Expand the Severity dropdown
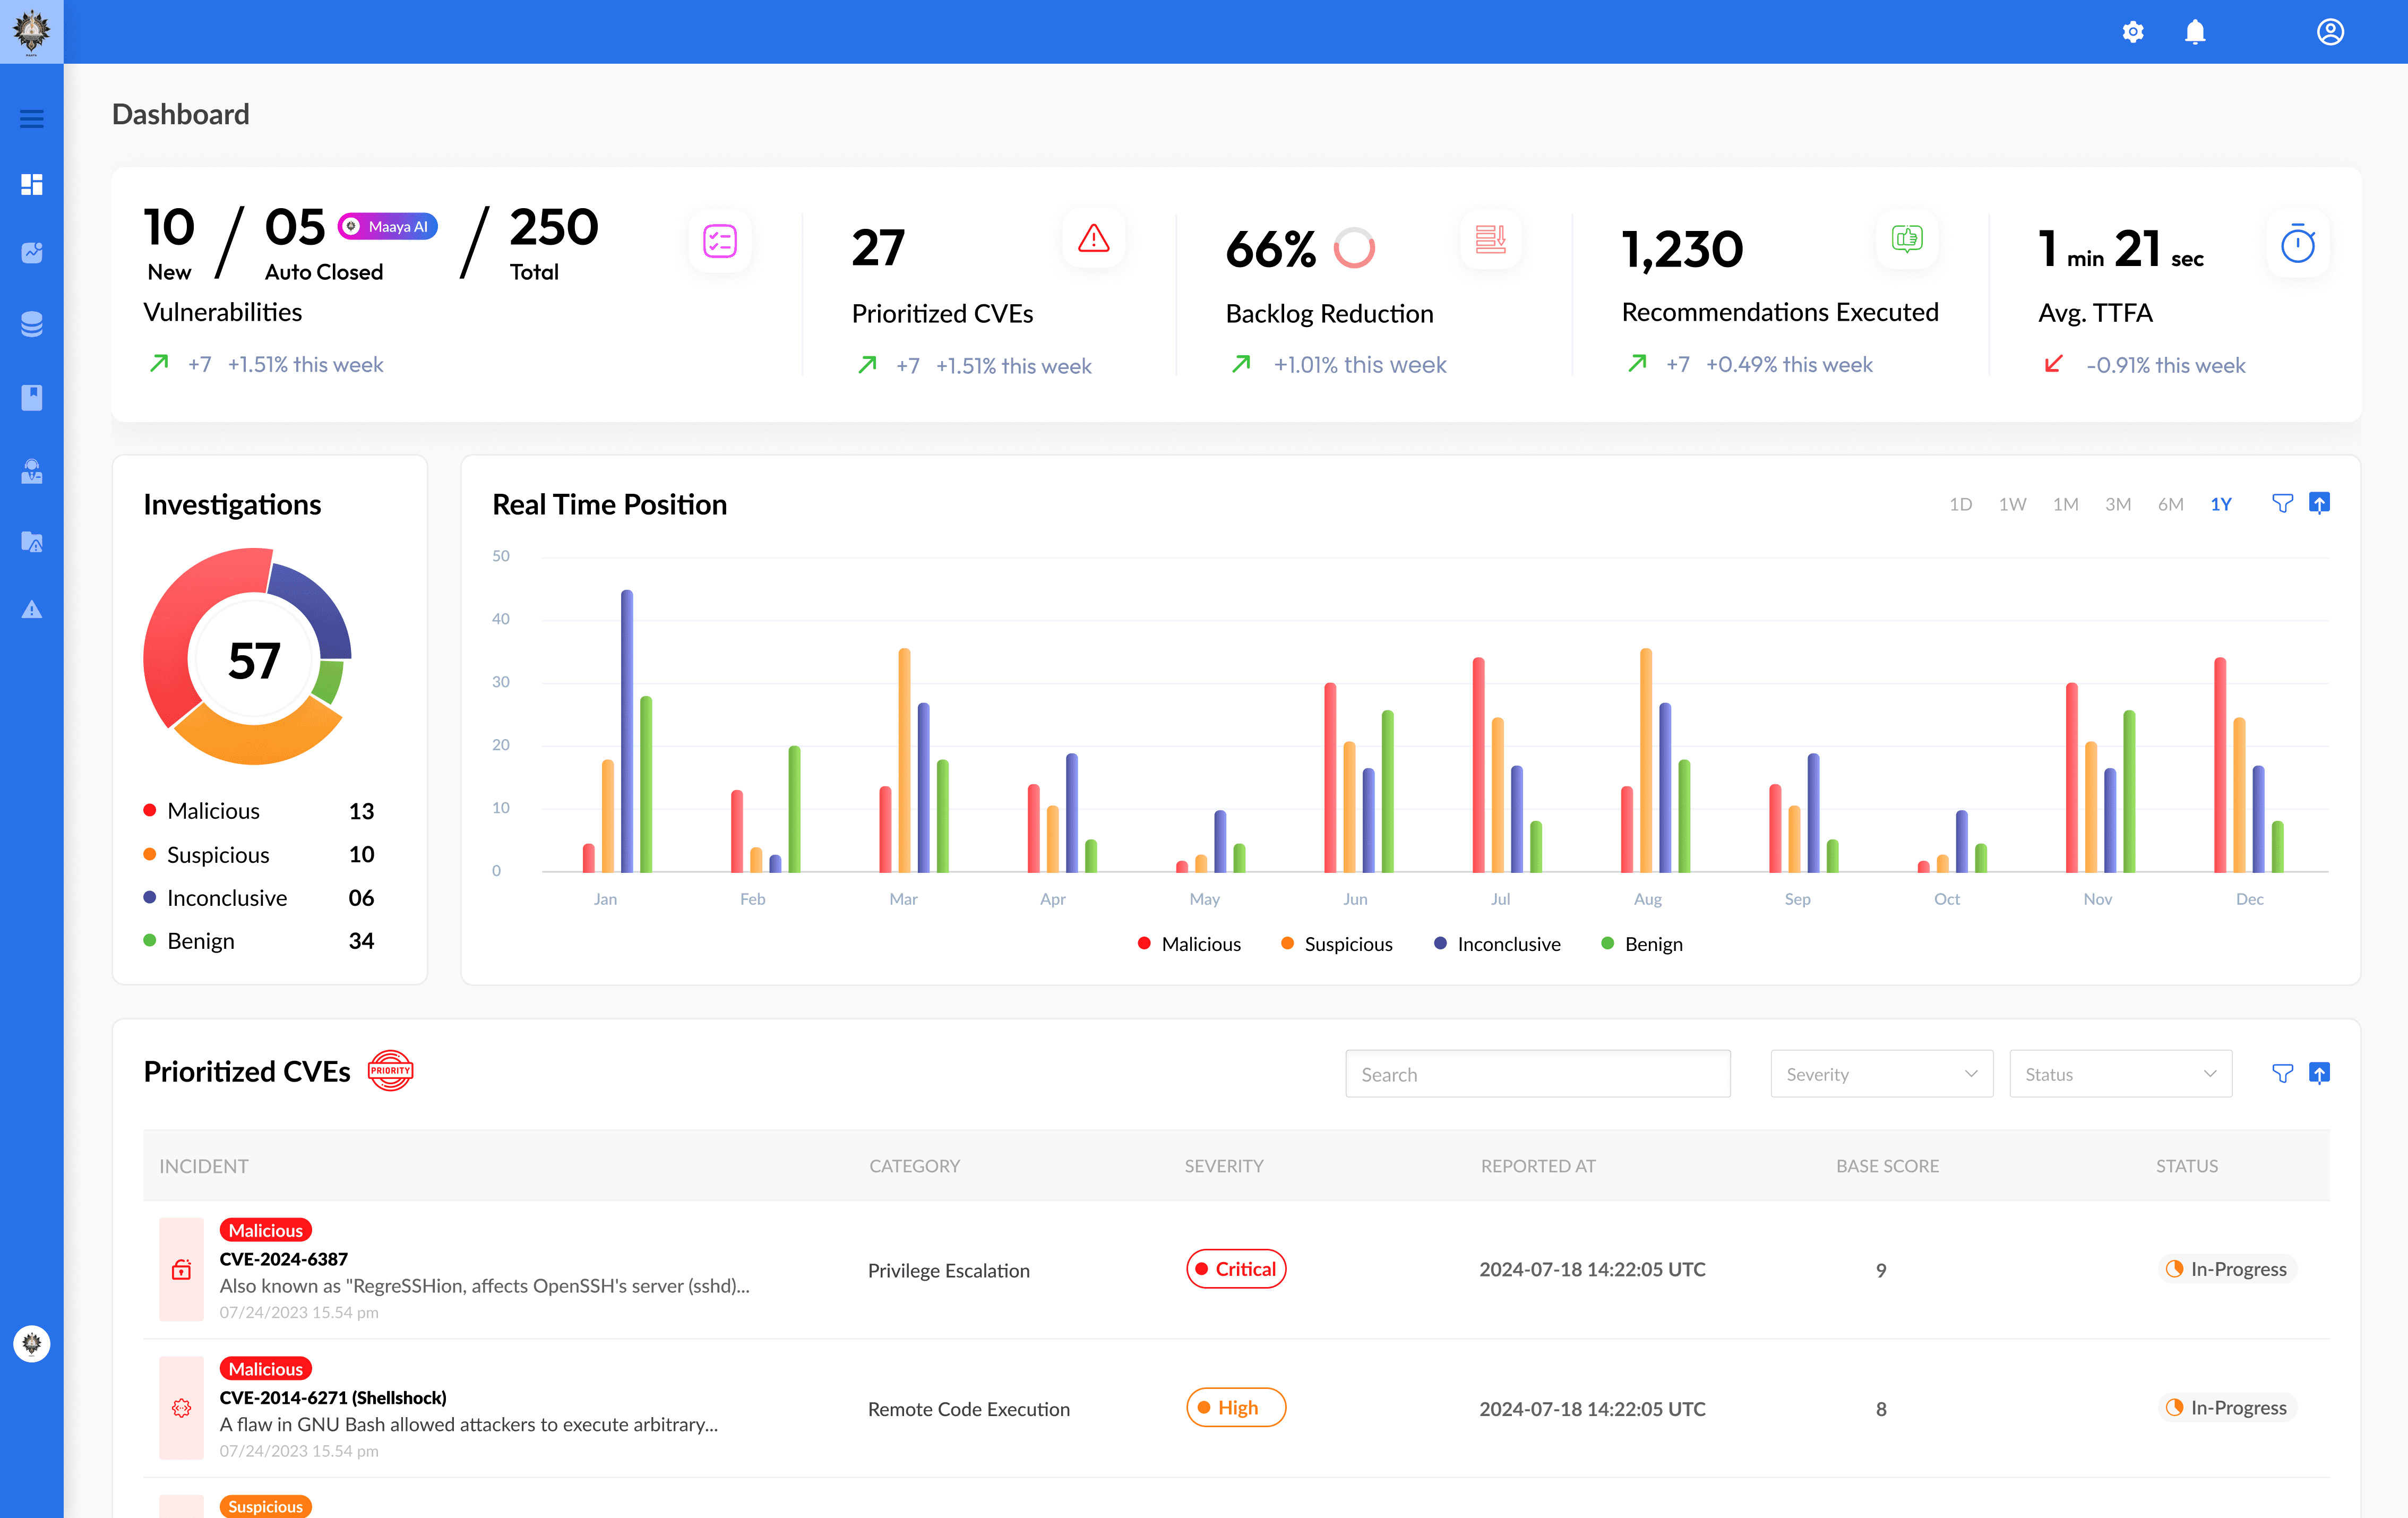Viewport: 2408px width, 1518px height. tap(1881, 1074)
